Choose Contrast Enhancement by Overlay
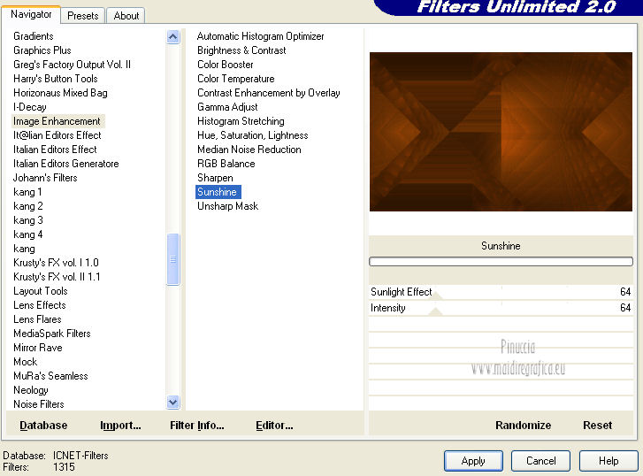 [x=269, y=93]
